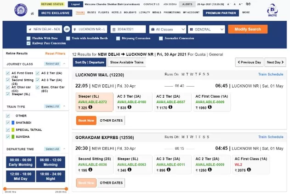Viewport: 290px width, 194px height.
Task: Click info icon next to ₹ 1960 fare
Action: tap(210, 107)
